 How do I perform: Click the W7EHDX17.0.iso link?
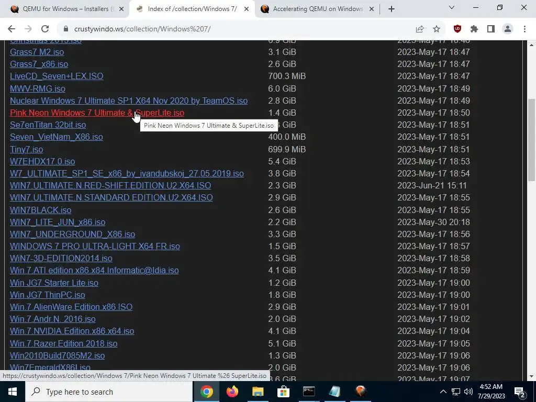pyautogui.click(x=42, y=161)
